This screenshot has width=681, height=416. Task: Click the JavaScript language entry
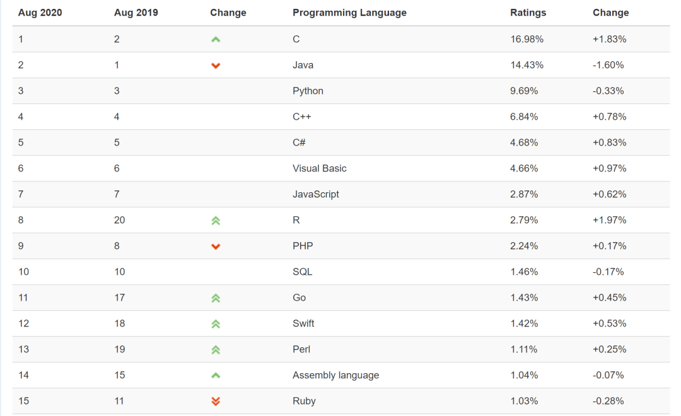point(316,194)
